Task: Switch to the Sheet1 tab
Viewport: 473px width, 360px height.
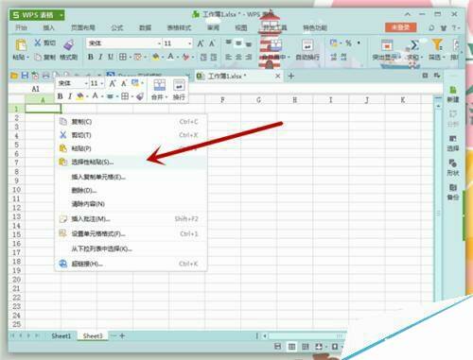Action: pyautogui.click(x=61, y=335)
